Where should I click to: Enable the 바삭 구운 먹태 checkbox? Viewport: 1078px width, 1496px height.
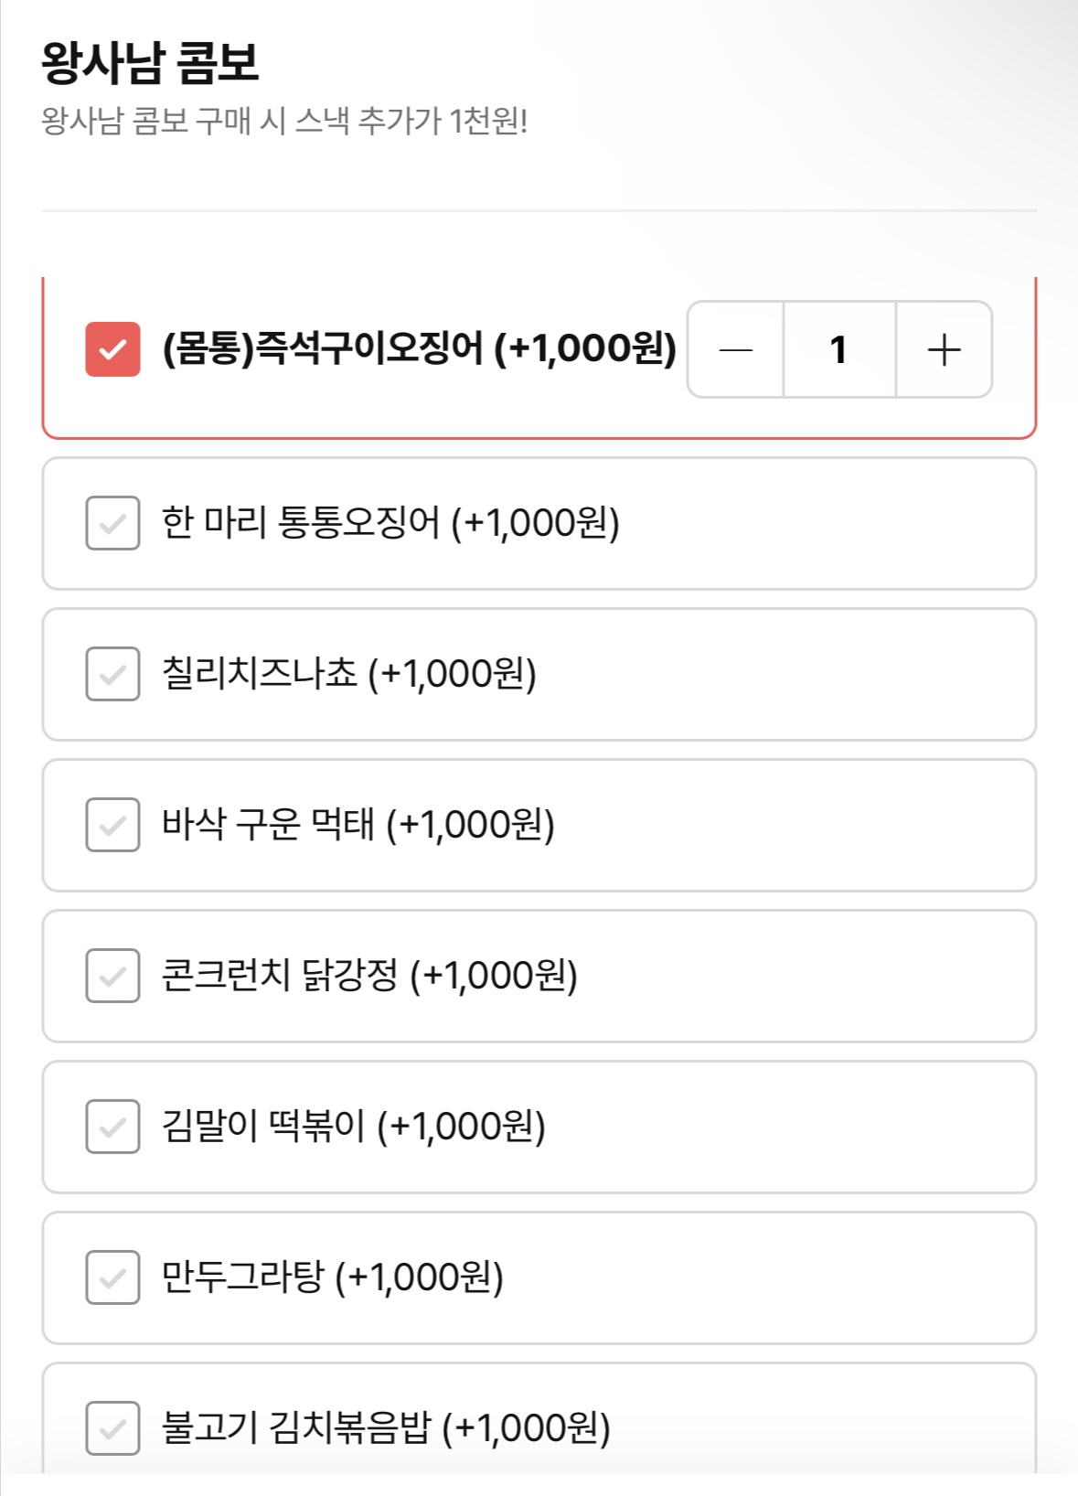pos(112,825)
